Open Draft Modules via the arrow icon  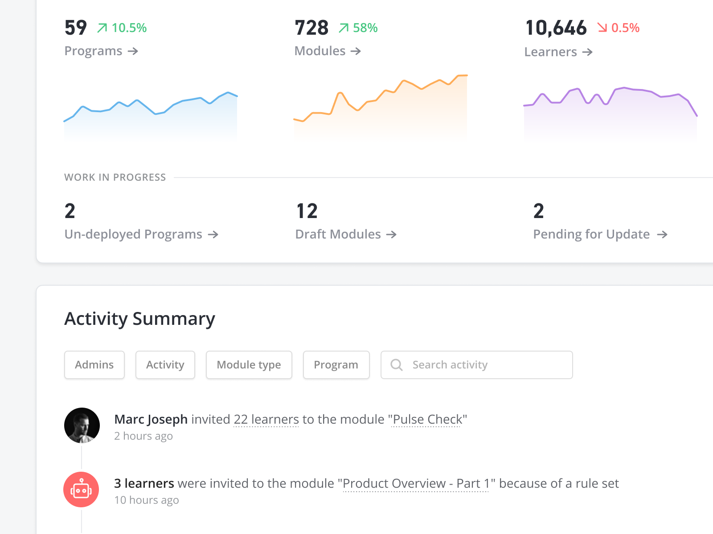pyautogui.click(x=391, y=235)
